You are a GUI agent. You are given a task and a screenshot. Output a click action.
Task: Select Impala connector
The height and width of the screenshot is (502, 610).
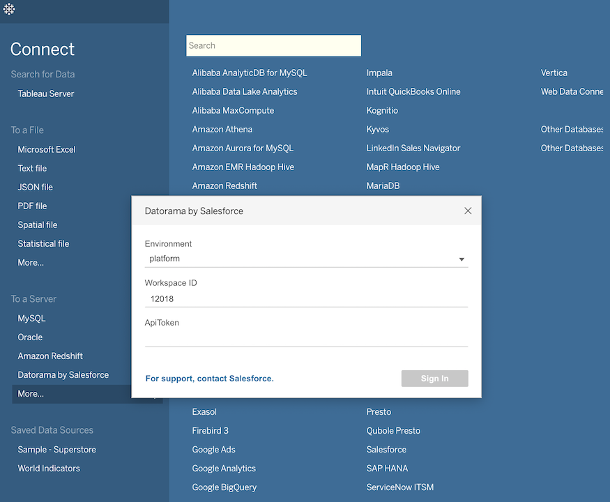click(379, 73)
